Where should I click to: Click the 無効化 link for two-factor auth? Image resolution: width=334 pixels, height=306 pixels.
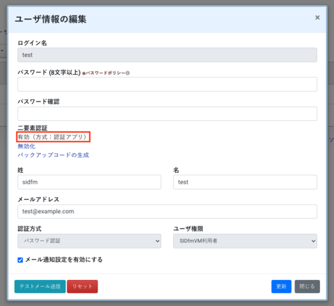tap(27, 146)
